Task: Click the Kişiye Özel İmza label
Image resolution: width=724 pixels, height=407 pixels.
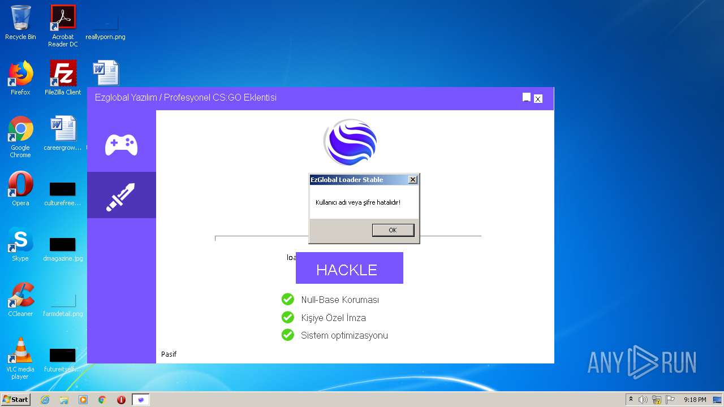Action: 333,318
